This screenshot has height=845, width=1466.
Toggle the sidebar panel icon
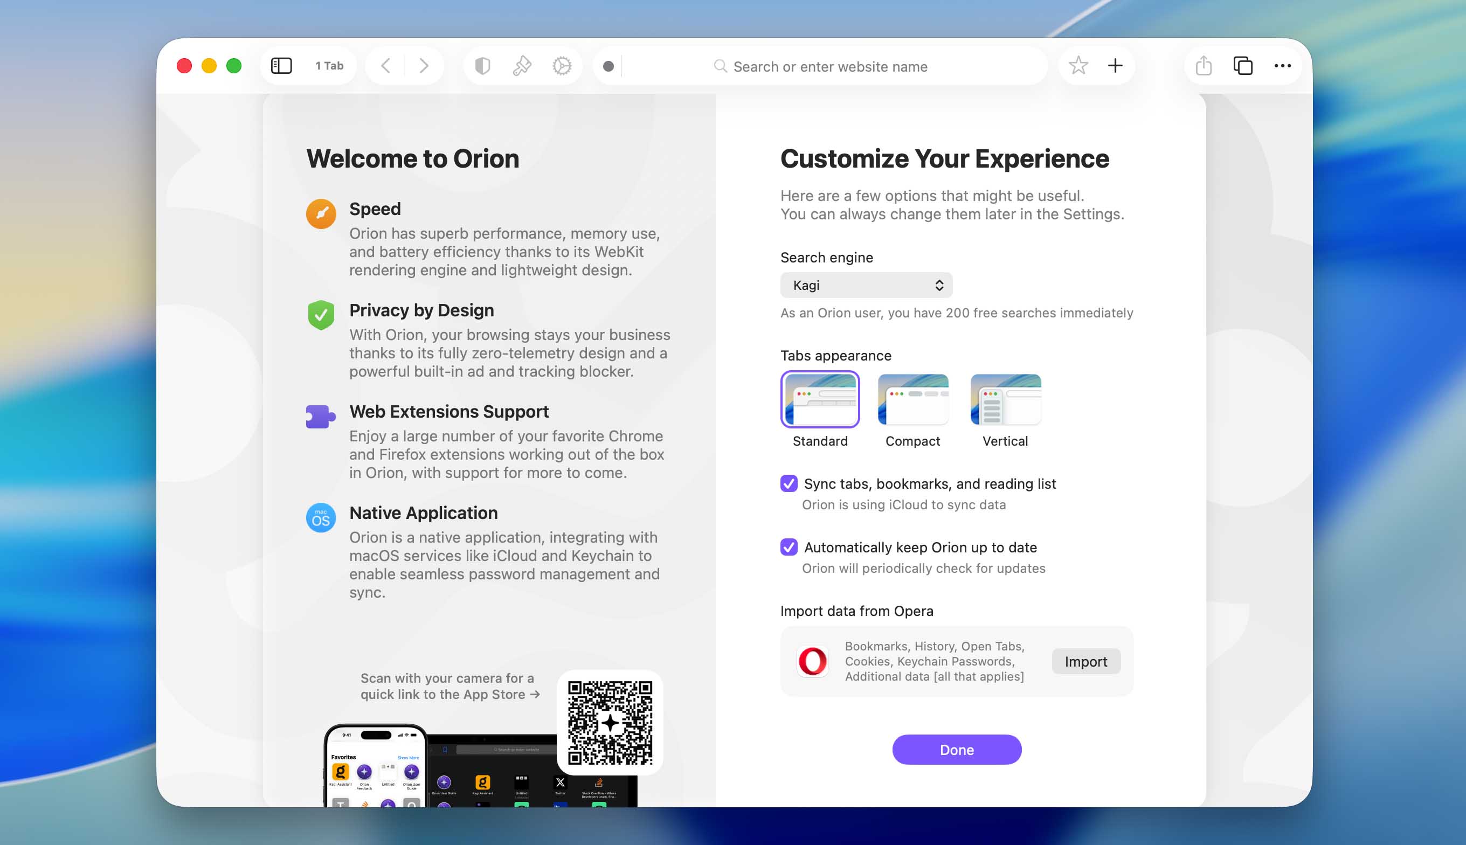(281, 66)
